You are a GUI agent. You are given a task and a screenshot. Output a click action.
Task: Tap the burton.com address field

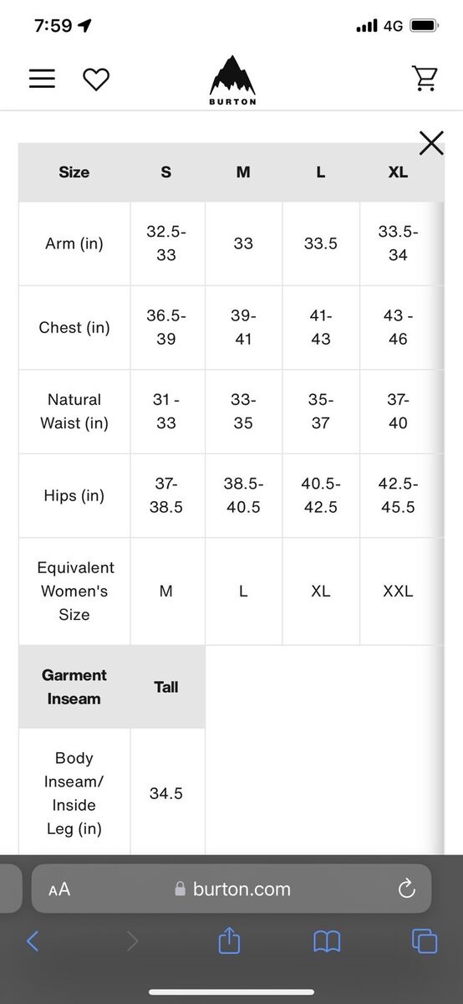pyautogui.click(x=231, y=889)
